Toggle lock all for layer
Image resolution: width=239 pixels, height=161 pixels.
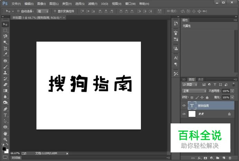[x=207, y=97]
